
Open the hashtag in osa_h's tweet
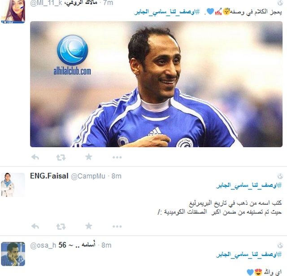click(x=249, y=254)
